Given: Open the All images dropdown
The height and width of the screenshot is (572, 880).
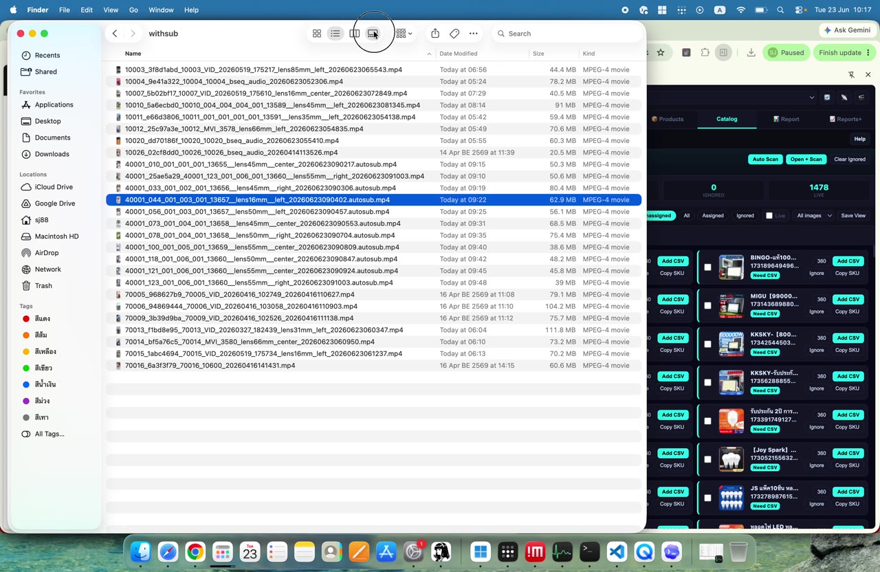Looking at the screenshot, I should pyautogui.click(x=814, y=215).
